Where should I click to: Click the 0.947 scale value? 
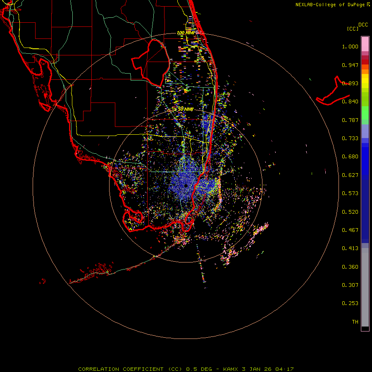pos(350,65)
